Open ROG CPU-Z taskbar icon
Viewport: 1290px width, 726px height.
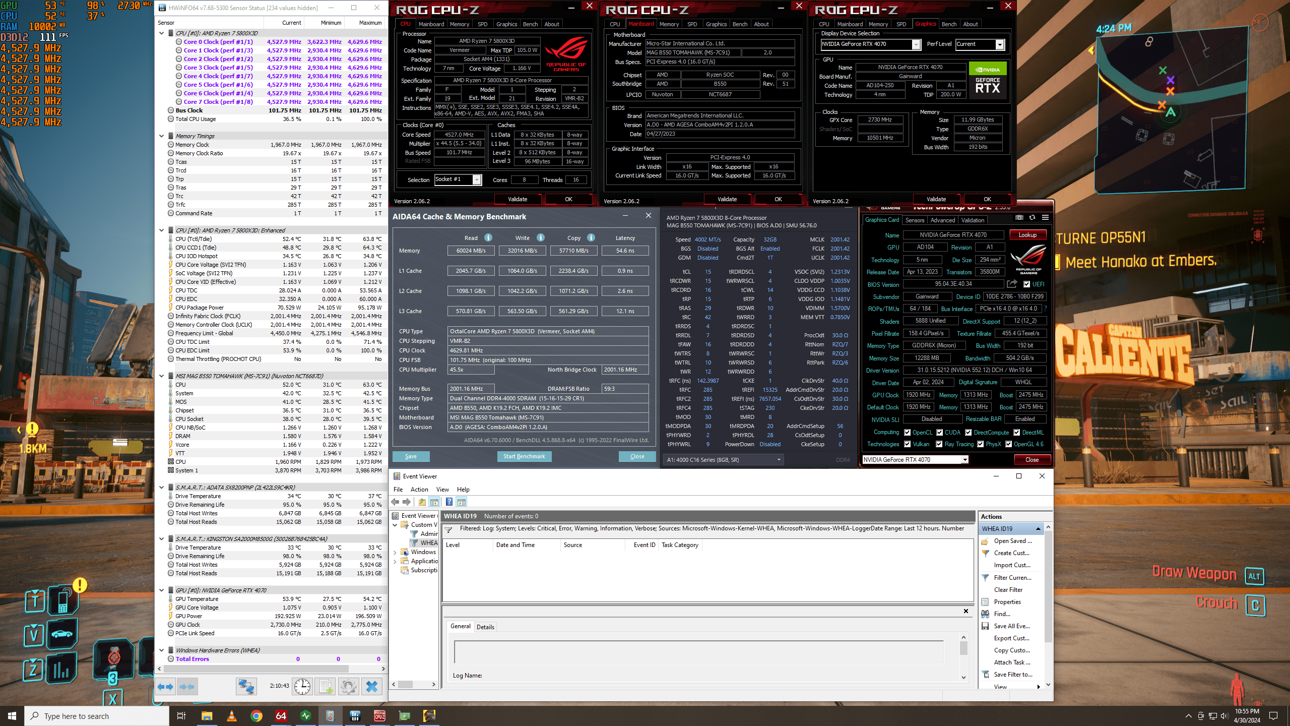[380, 716]
